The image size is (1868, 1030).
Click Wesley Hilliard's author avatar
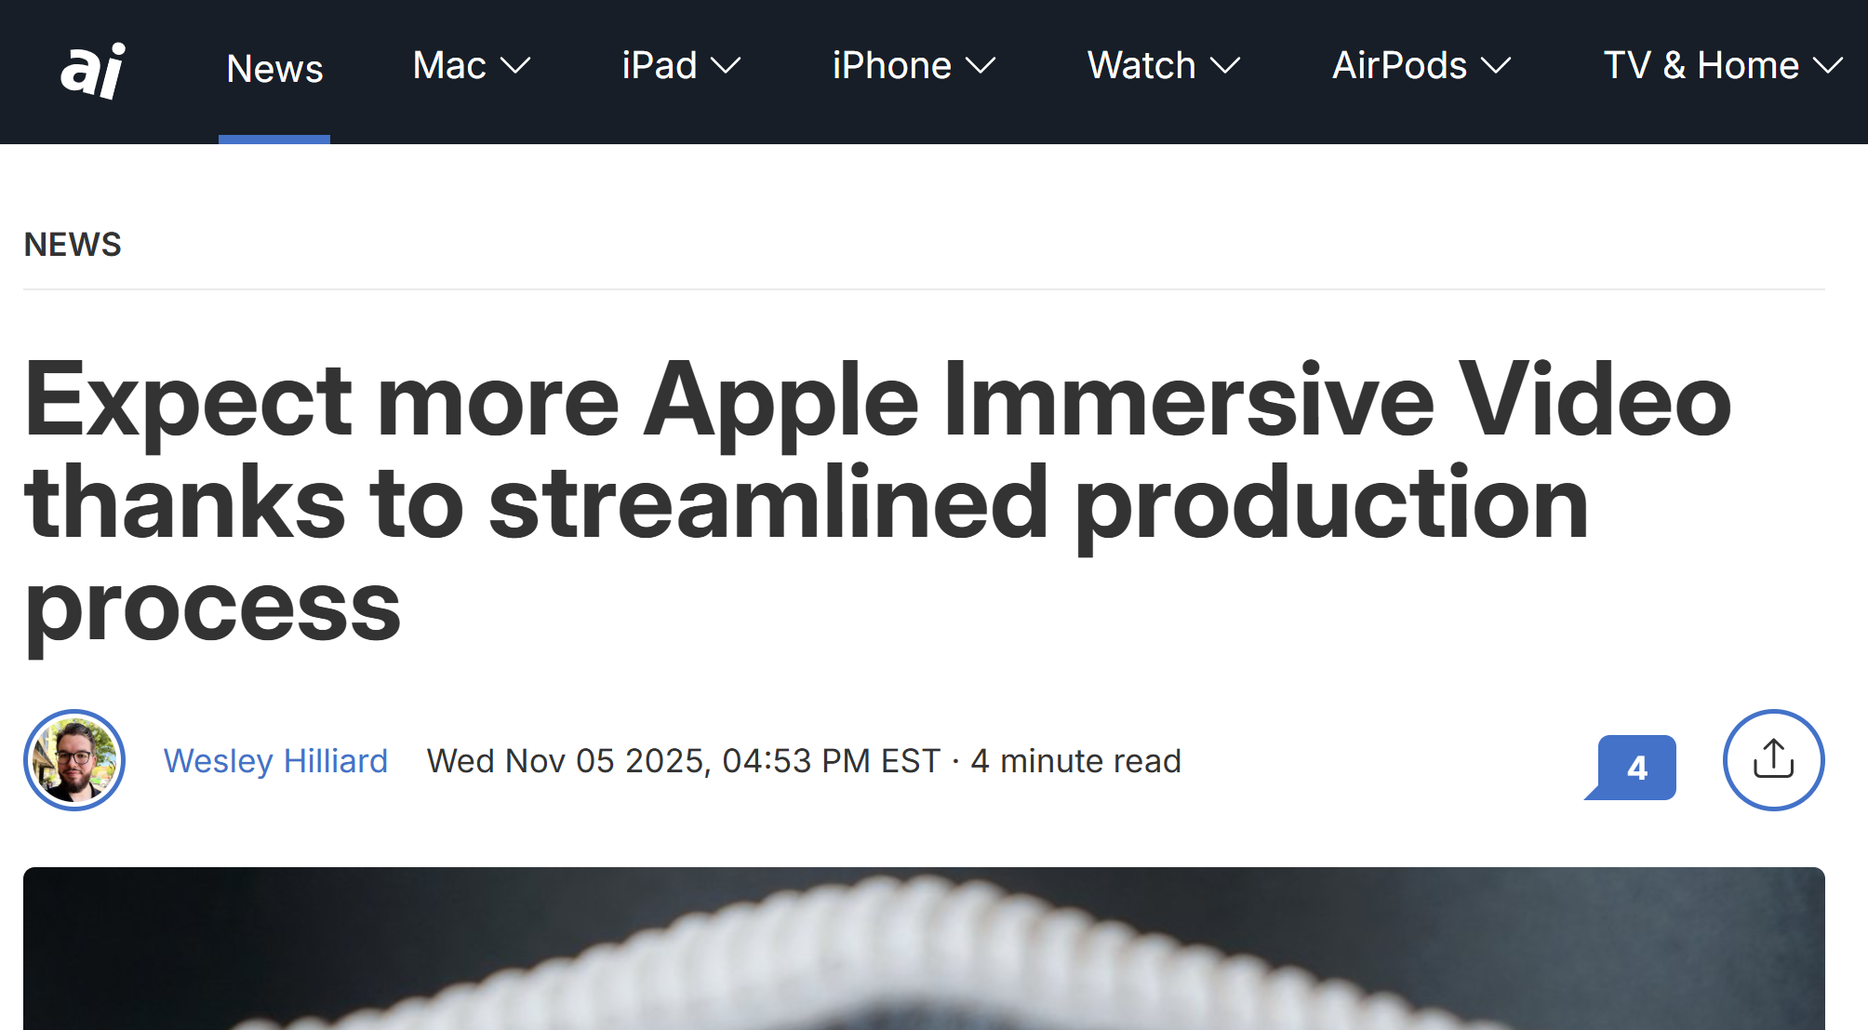pos(74,760)
